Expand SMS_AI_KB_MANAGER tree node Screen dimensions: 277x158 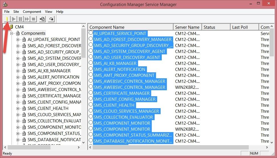18,71
